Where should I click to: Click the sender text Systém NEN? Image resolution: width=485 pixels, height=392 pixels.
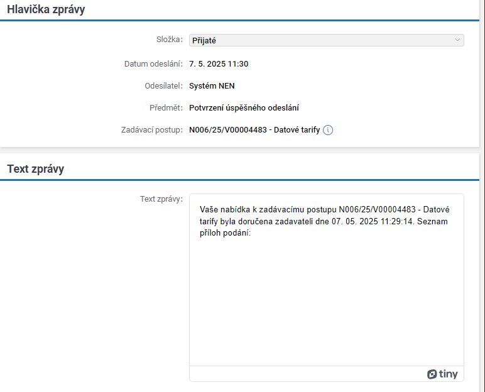[x=212, y=86]
